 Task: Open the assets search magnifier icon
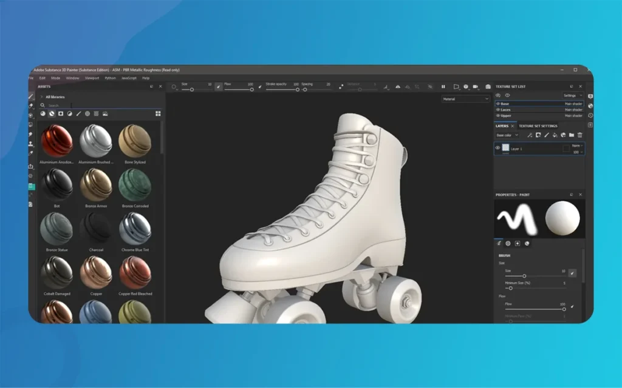(43, 104)
